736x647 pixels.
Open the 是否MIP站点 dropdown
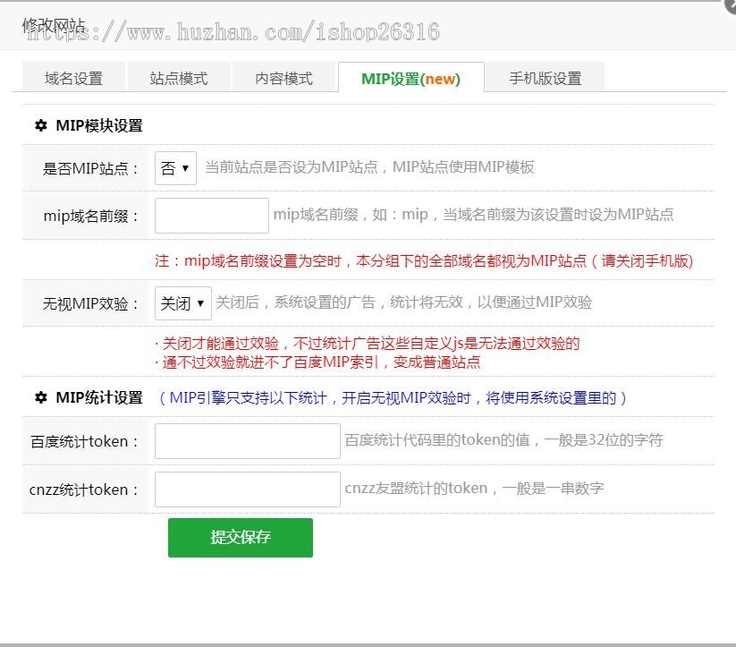175,168
